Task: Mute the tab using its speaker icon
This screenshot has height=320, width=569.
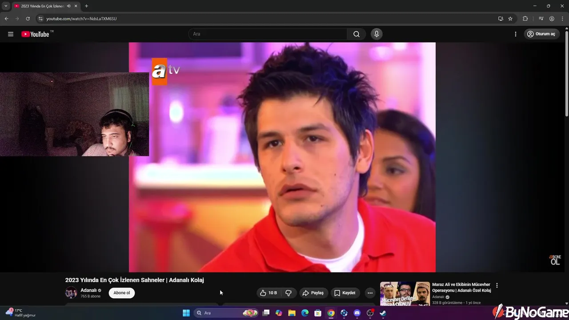Action: click(69, 6)
